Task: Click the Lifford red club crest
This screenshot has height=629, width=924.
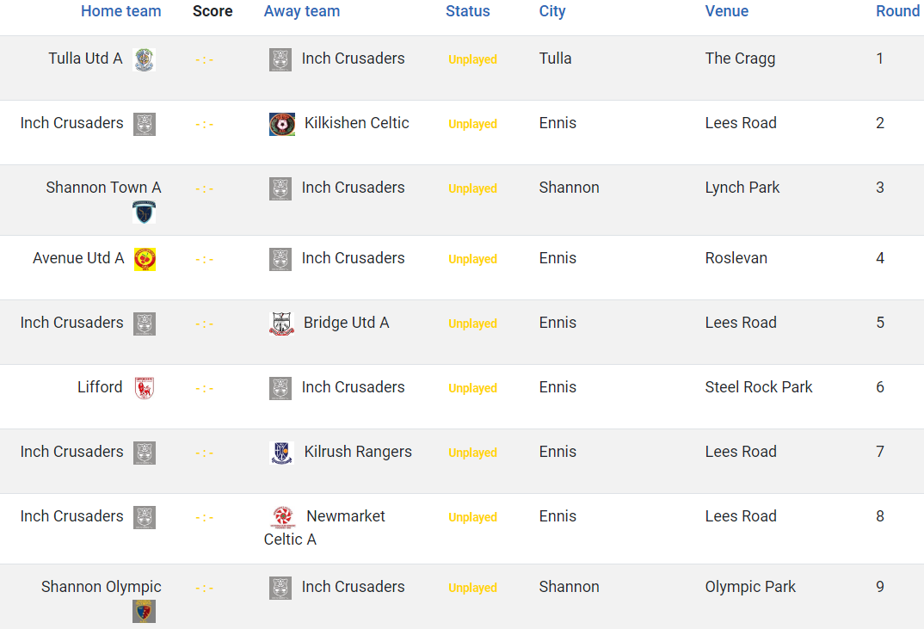Action: [x=145, y=388]
